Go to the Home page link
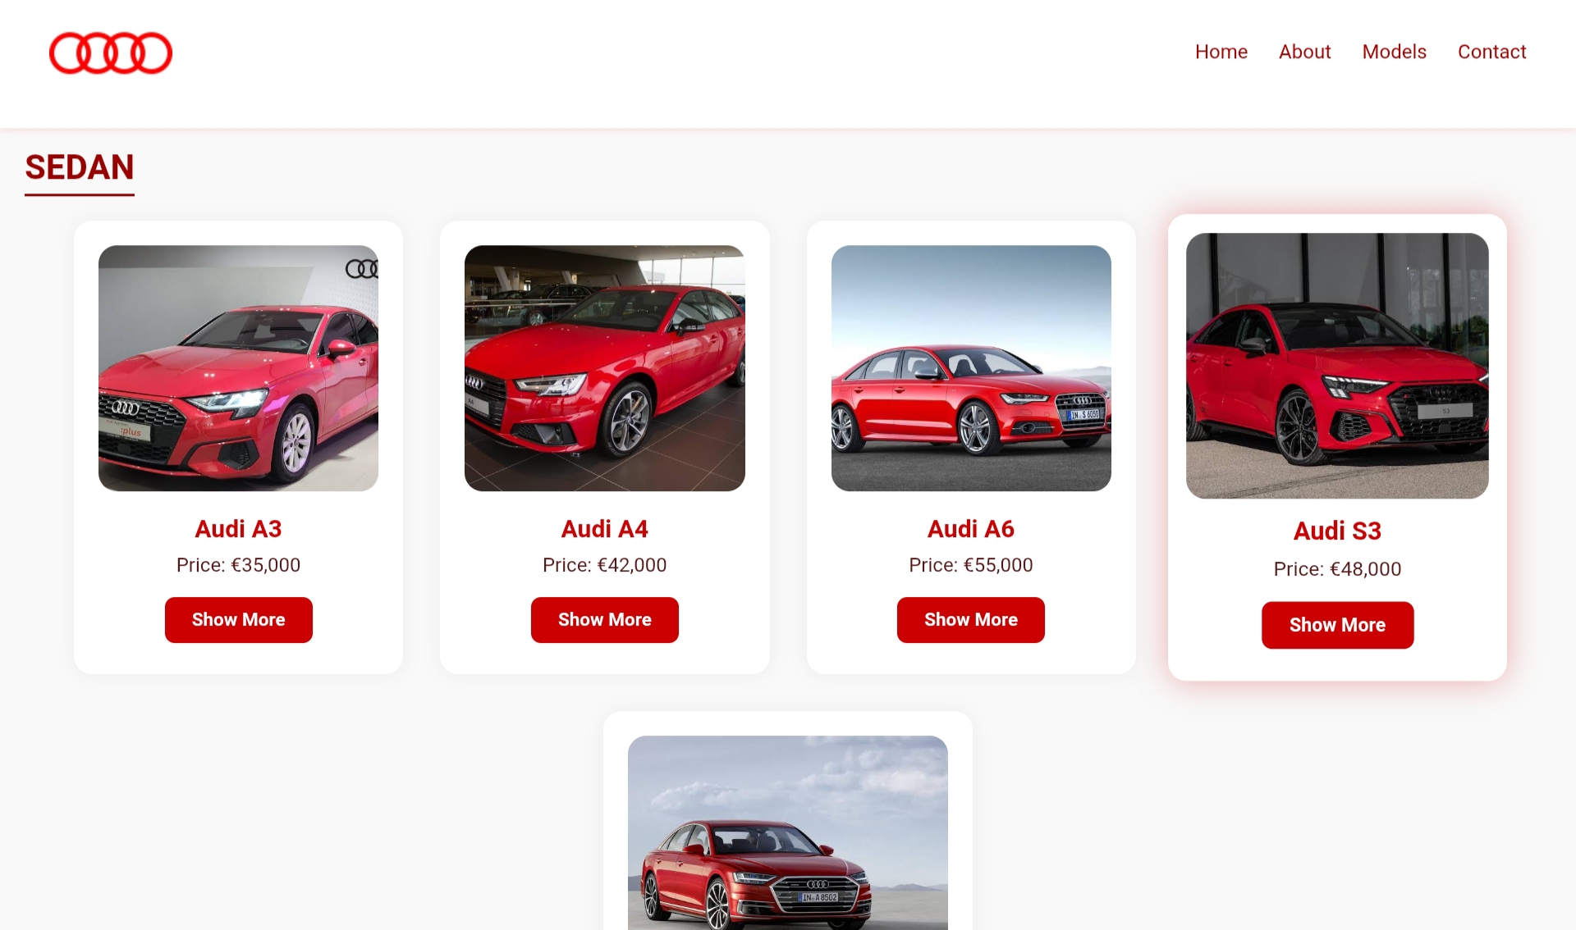The width and height of the screenshot is (1576, 930). [1221, 52]
